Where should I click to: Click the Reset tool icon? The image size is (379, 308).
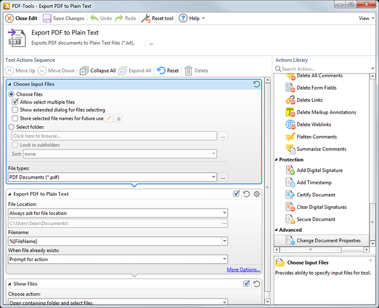point(146,18)
